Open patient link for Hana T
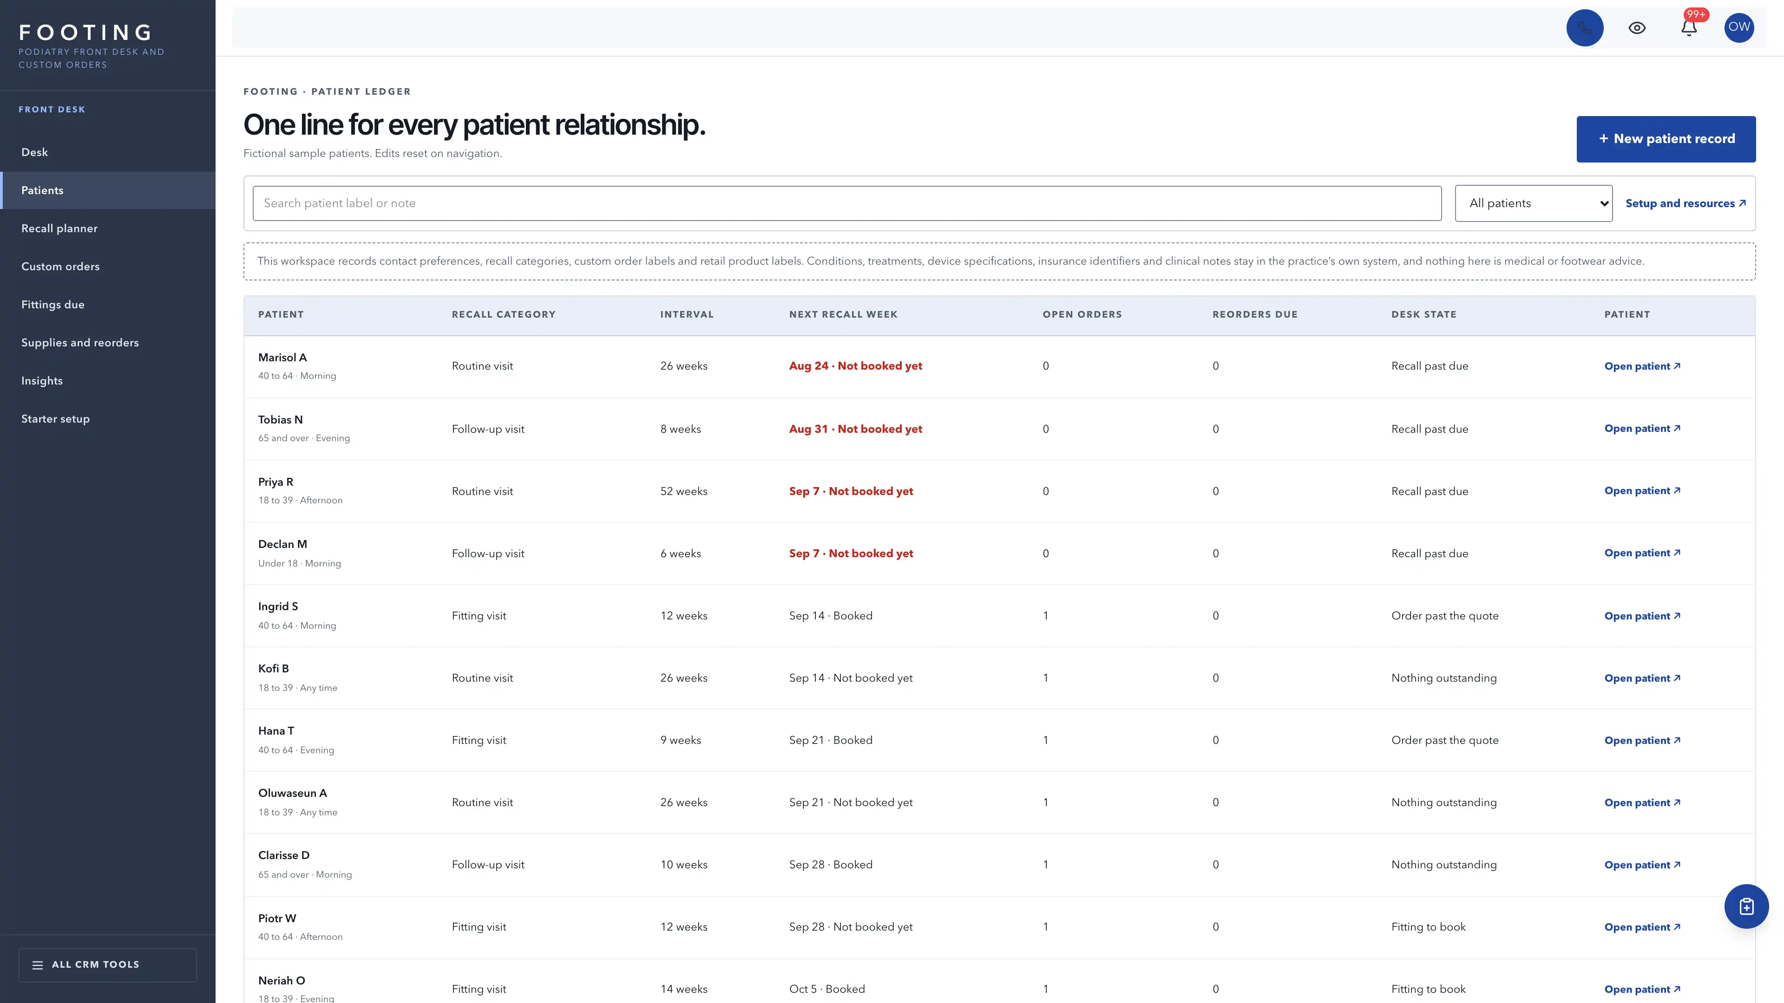The image size is (1784, 1003). pyautogui.click(x=1642, y=741)
